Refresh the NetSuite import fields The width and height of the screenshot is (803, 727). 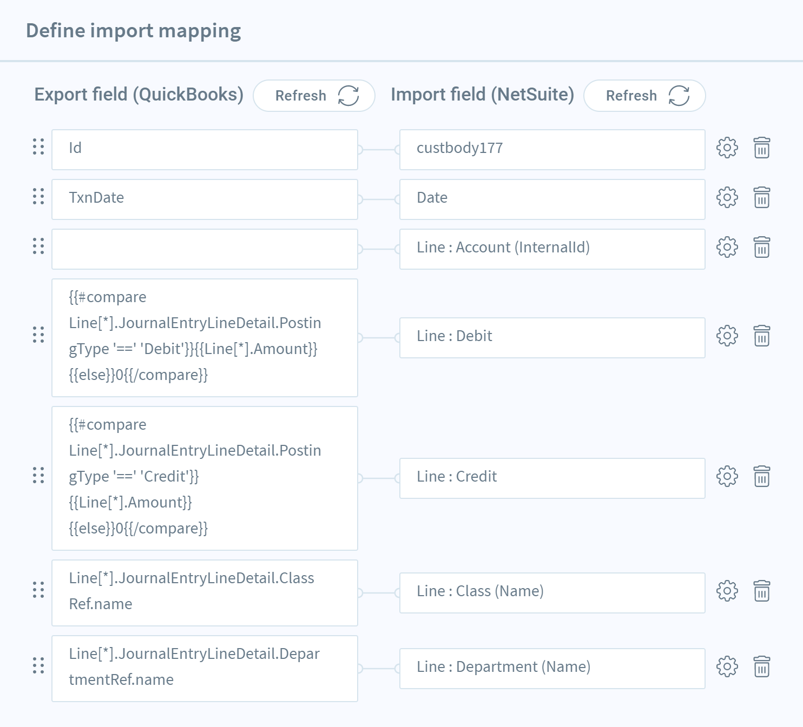[x=644, y=96]
